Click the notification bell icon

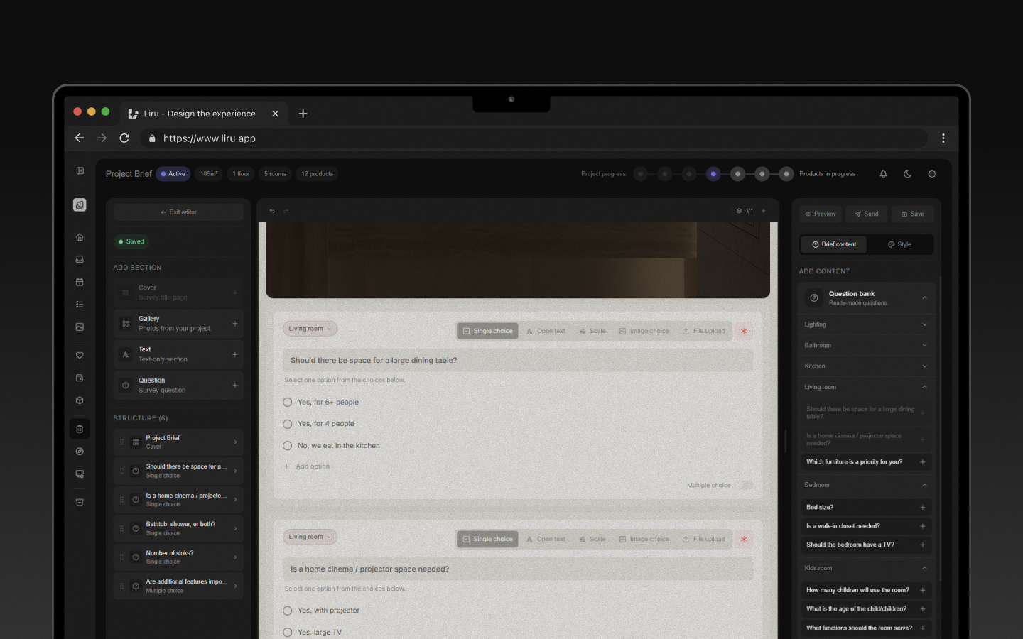pos(883,174)
